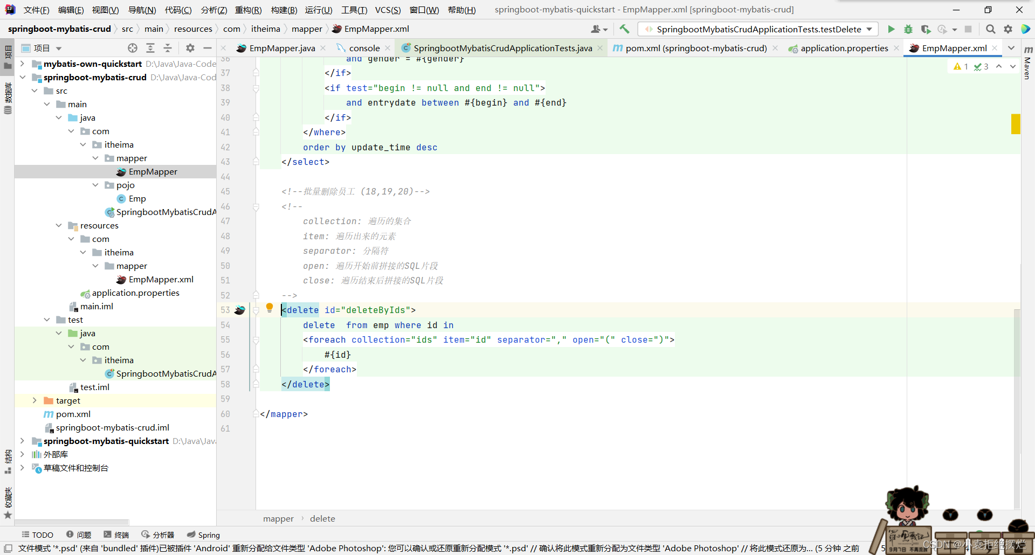Show hidden editor tabs dropdown
Image resolution: width=1035 pixels, height=555 pixels.
pyautogui.click(x=1011, y=48)
